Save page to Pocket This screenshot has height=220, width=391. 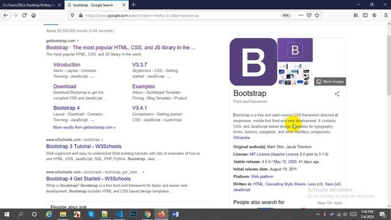click(309, 15)
